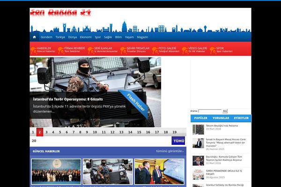Focus the Arama search field
281x187 pixels.
coord(210,111)
